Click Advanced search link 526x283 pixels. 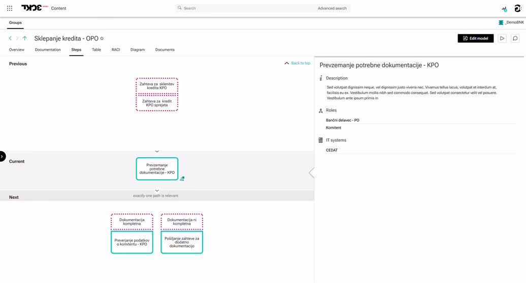tap(332, 8)
